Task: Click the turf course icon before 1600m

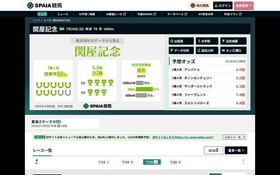Action: tap(100, 29)
